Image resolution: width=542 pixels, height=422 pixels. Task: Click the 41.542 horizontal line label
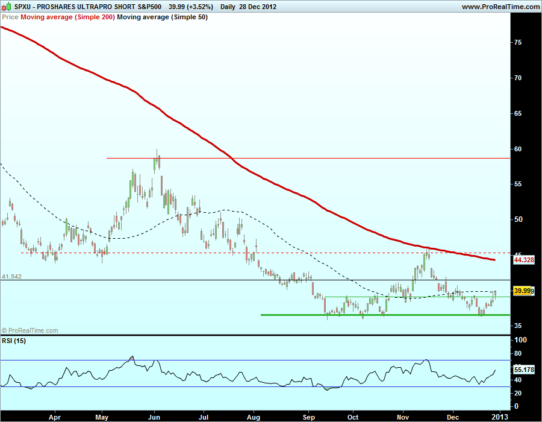(12, 276)
